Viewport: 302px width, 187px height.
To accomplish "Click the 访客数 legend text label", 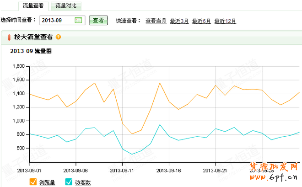I will [x=82, y=182].
